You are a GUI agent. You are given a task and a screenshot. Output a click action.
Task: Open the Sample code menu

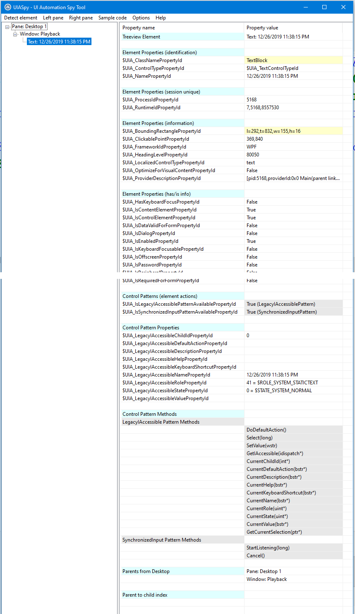coord(113,18)
